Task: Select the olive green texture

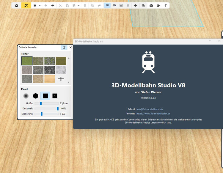Action: [61, 61]
